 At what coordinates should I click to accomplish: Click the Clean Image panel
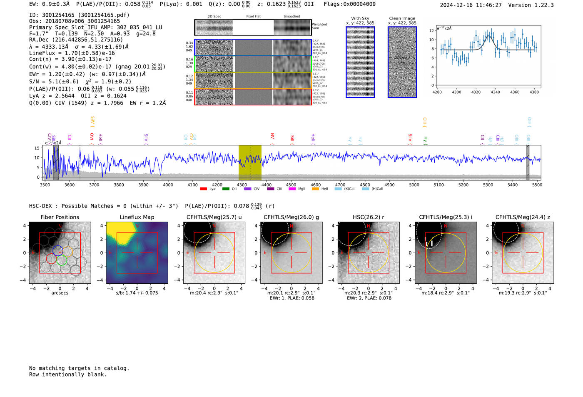pos(402,62)
